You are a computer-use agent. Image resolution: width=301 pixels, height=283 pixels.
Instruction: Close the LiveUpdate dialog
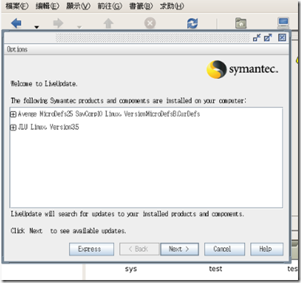click(282, 38)
